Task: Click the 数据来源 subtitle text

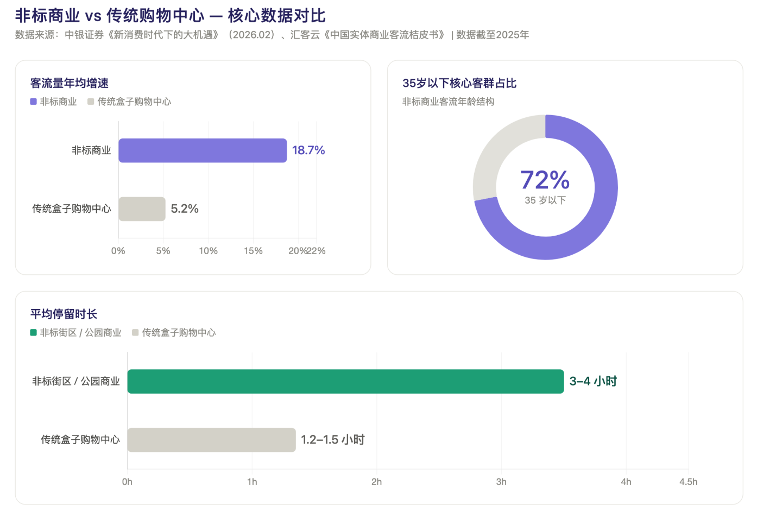Action: coord(272,35)
